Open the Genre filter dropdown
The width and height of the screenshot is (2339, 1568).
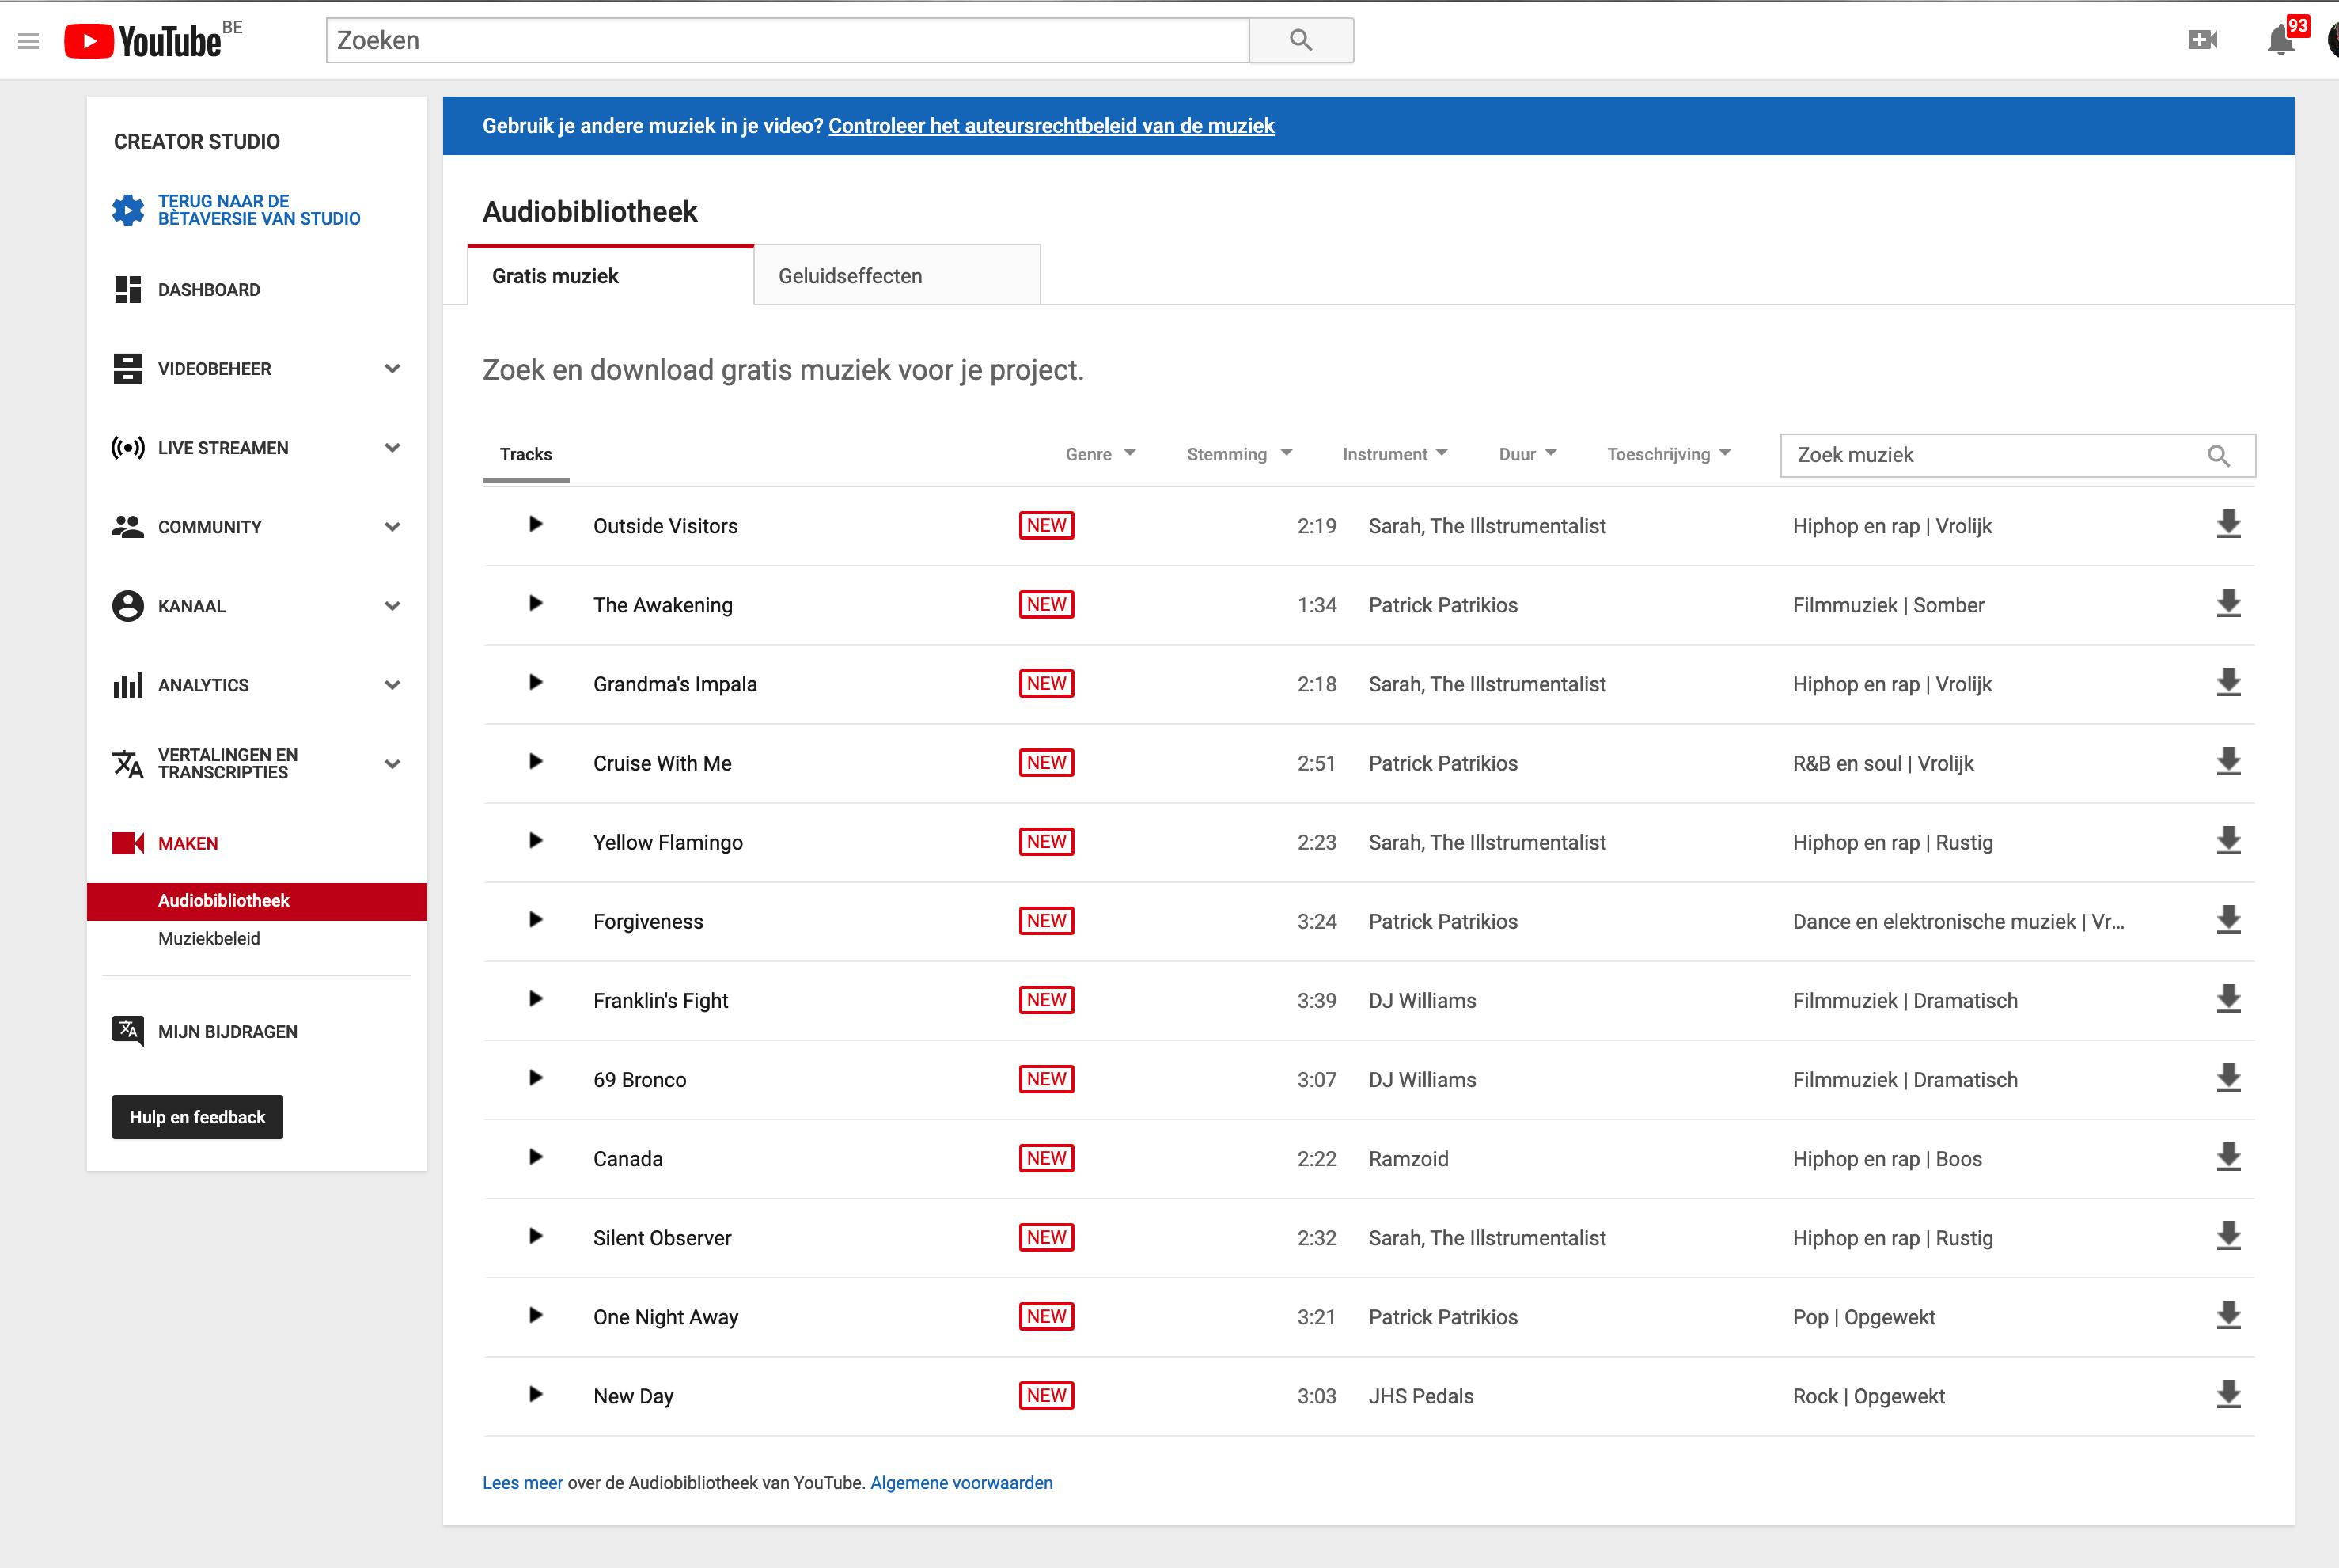tap(1100, 454)
